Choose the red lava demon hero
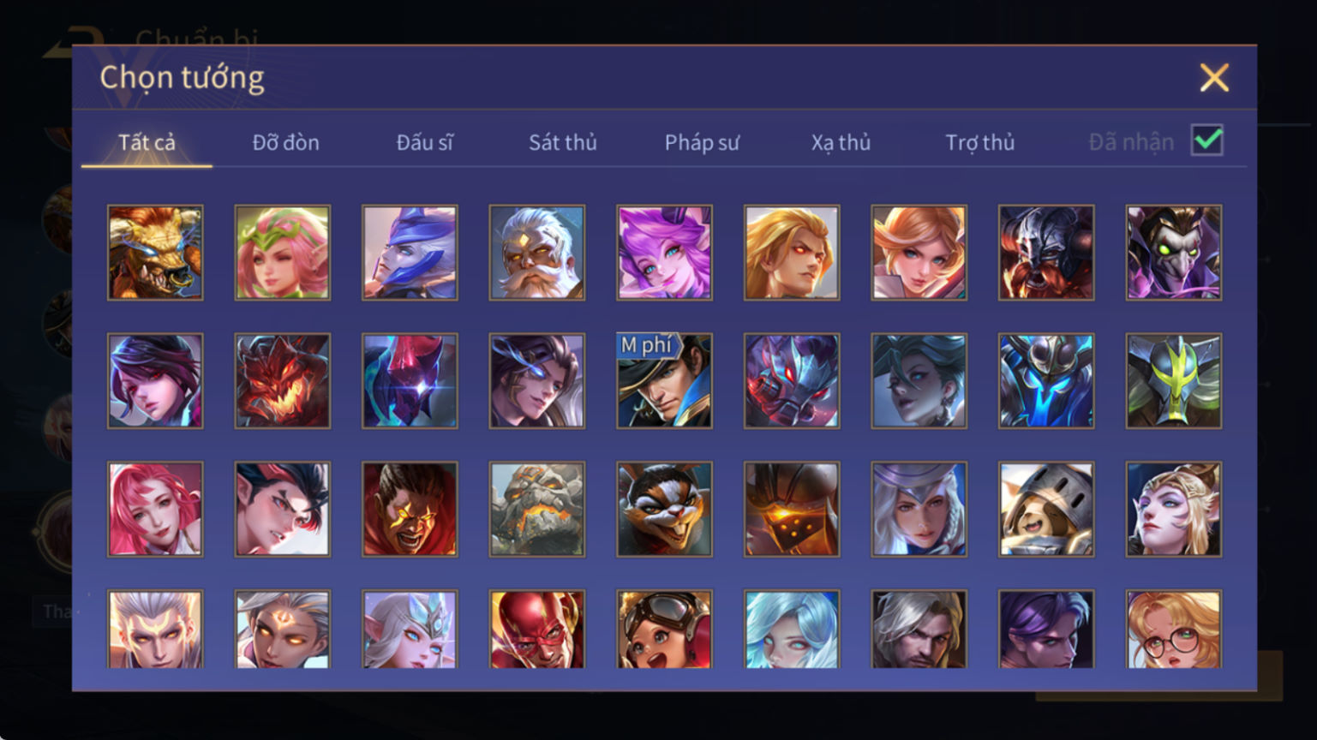1317x740 pixels. point(283,381)
